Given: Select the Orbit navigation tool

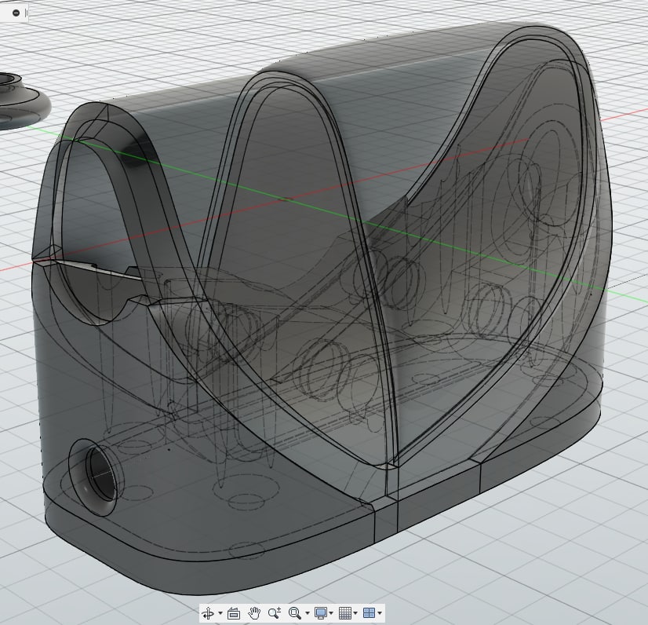Looking at the screenshot, I should tap(209, 613).
